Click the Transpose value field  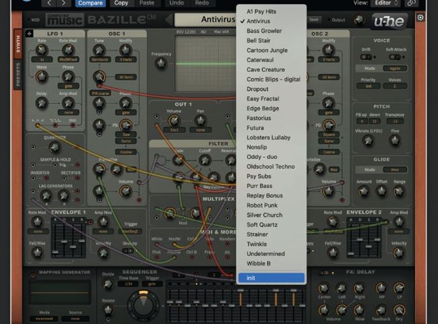coord(395,121)
